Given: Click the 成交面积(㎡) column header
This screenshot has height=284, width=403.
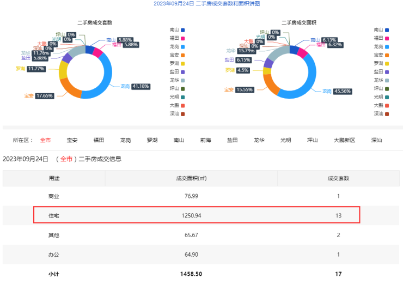Looking at the screenshot, I should (x=191, y=178).
